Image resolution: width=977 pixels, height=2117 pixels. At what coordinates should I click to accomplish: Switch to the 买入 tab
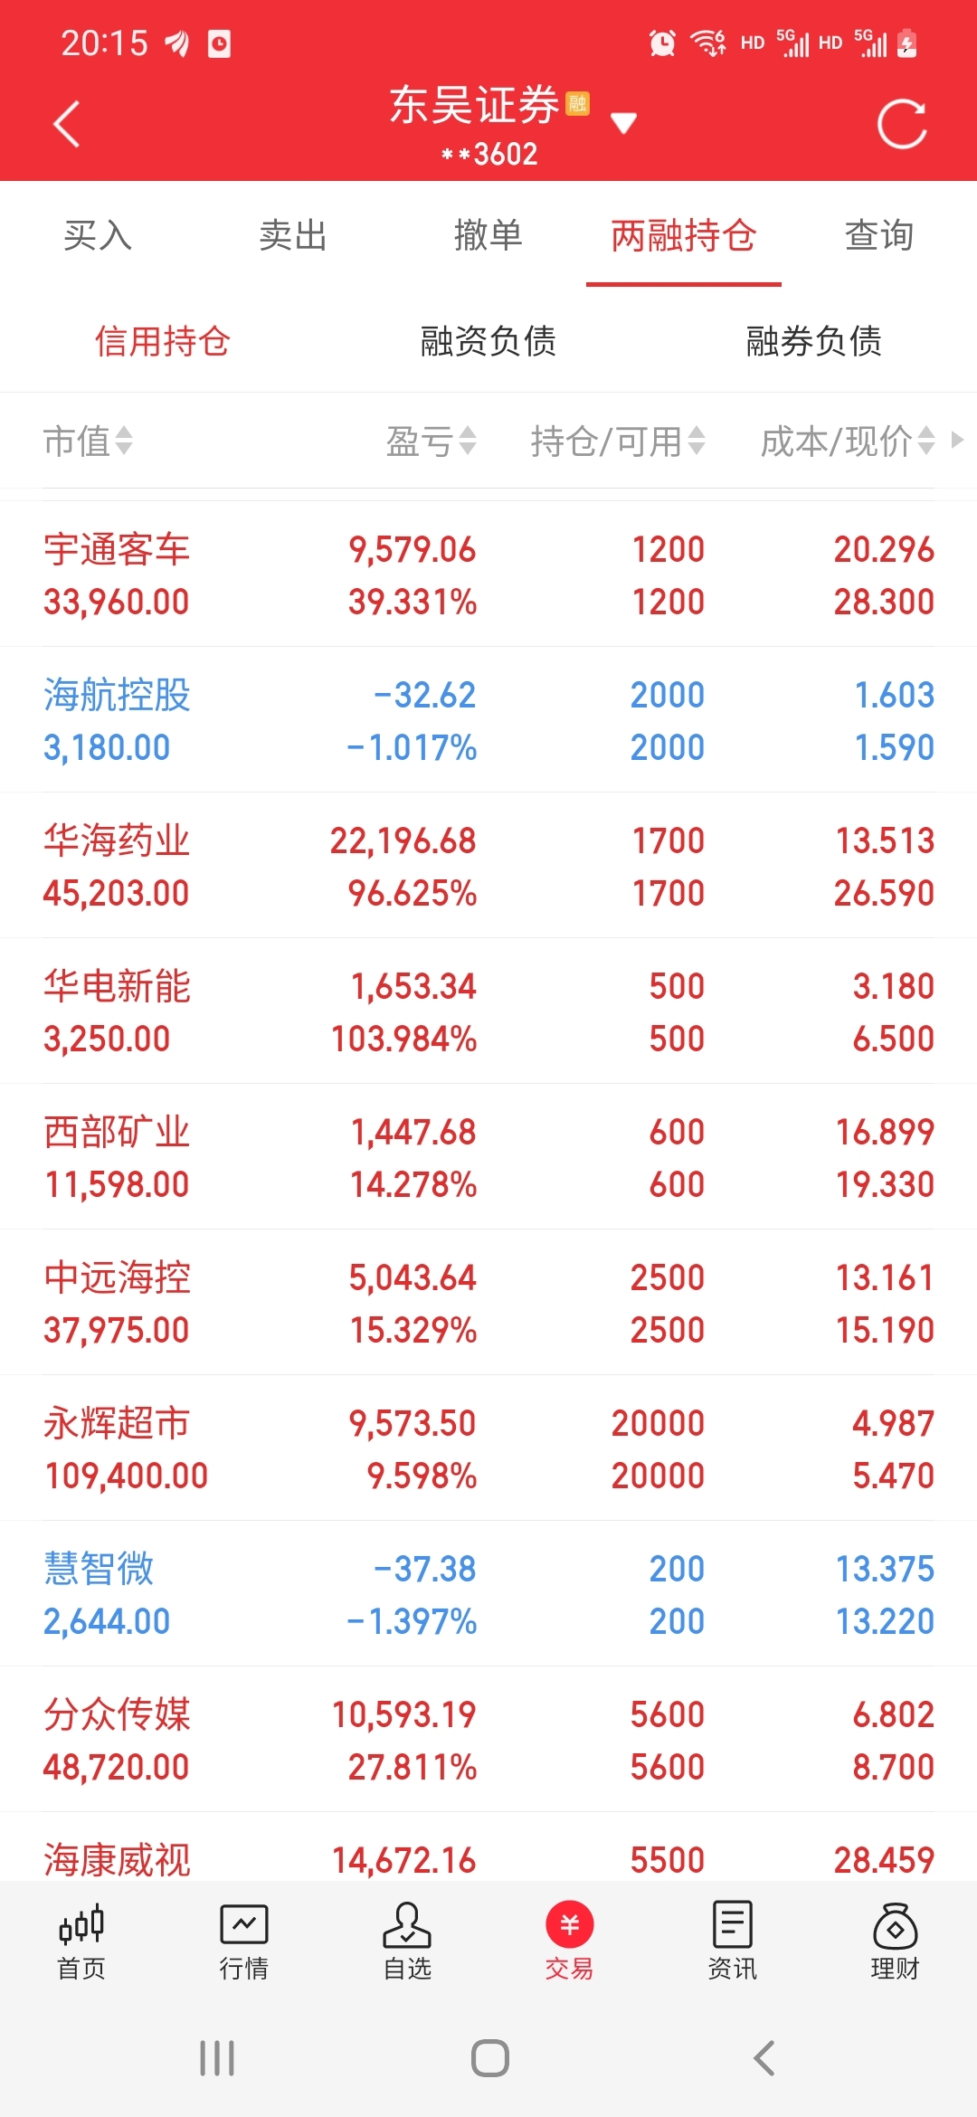point(98,235)
